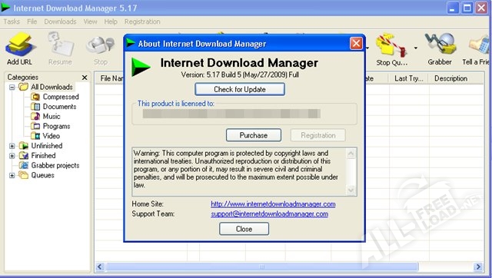Click the Check for Update button
Viewport: 492px width, 278px height.
pyautogui.click(x=240, y=89)
